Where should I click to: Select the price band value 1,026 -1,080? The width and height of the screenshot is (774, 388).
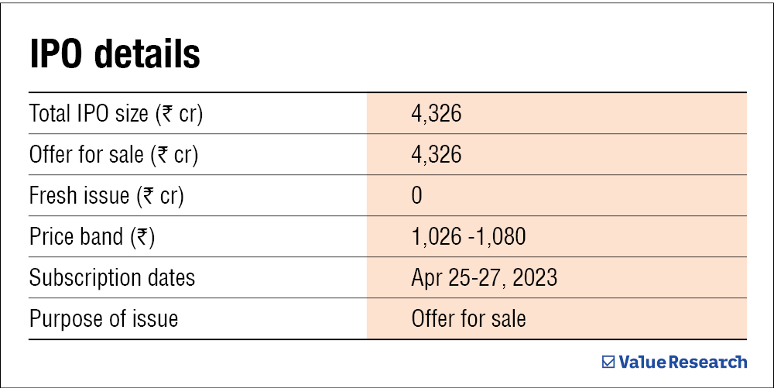click(468, 236)
